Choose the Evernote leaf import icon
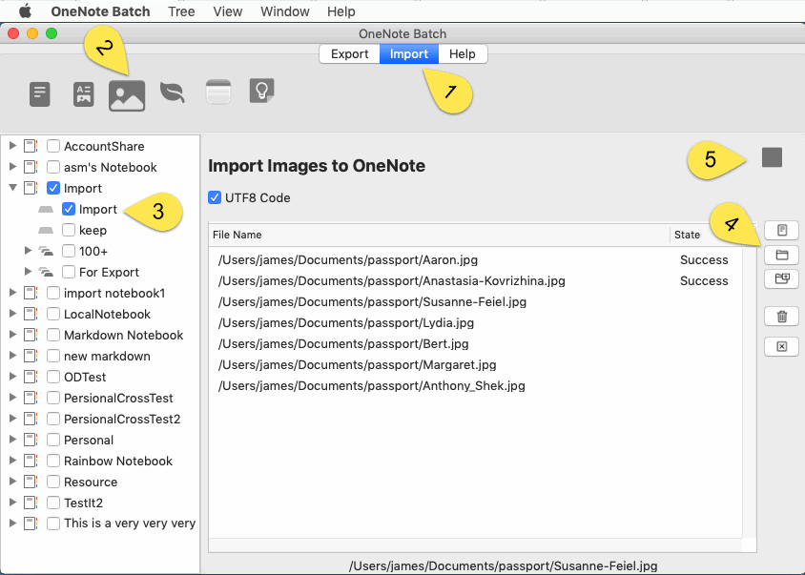Screen dimensions: 805x575 click(x=173, y=92)
